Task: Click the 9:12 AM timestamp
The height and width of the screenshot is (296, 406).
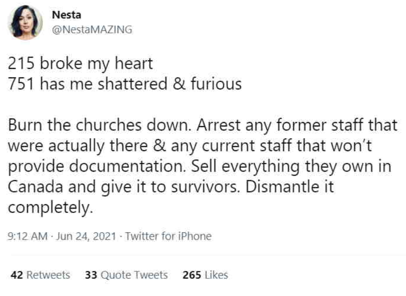Action: coord(27,236)
